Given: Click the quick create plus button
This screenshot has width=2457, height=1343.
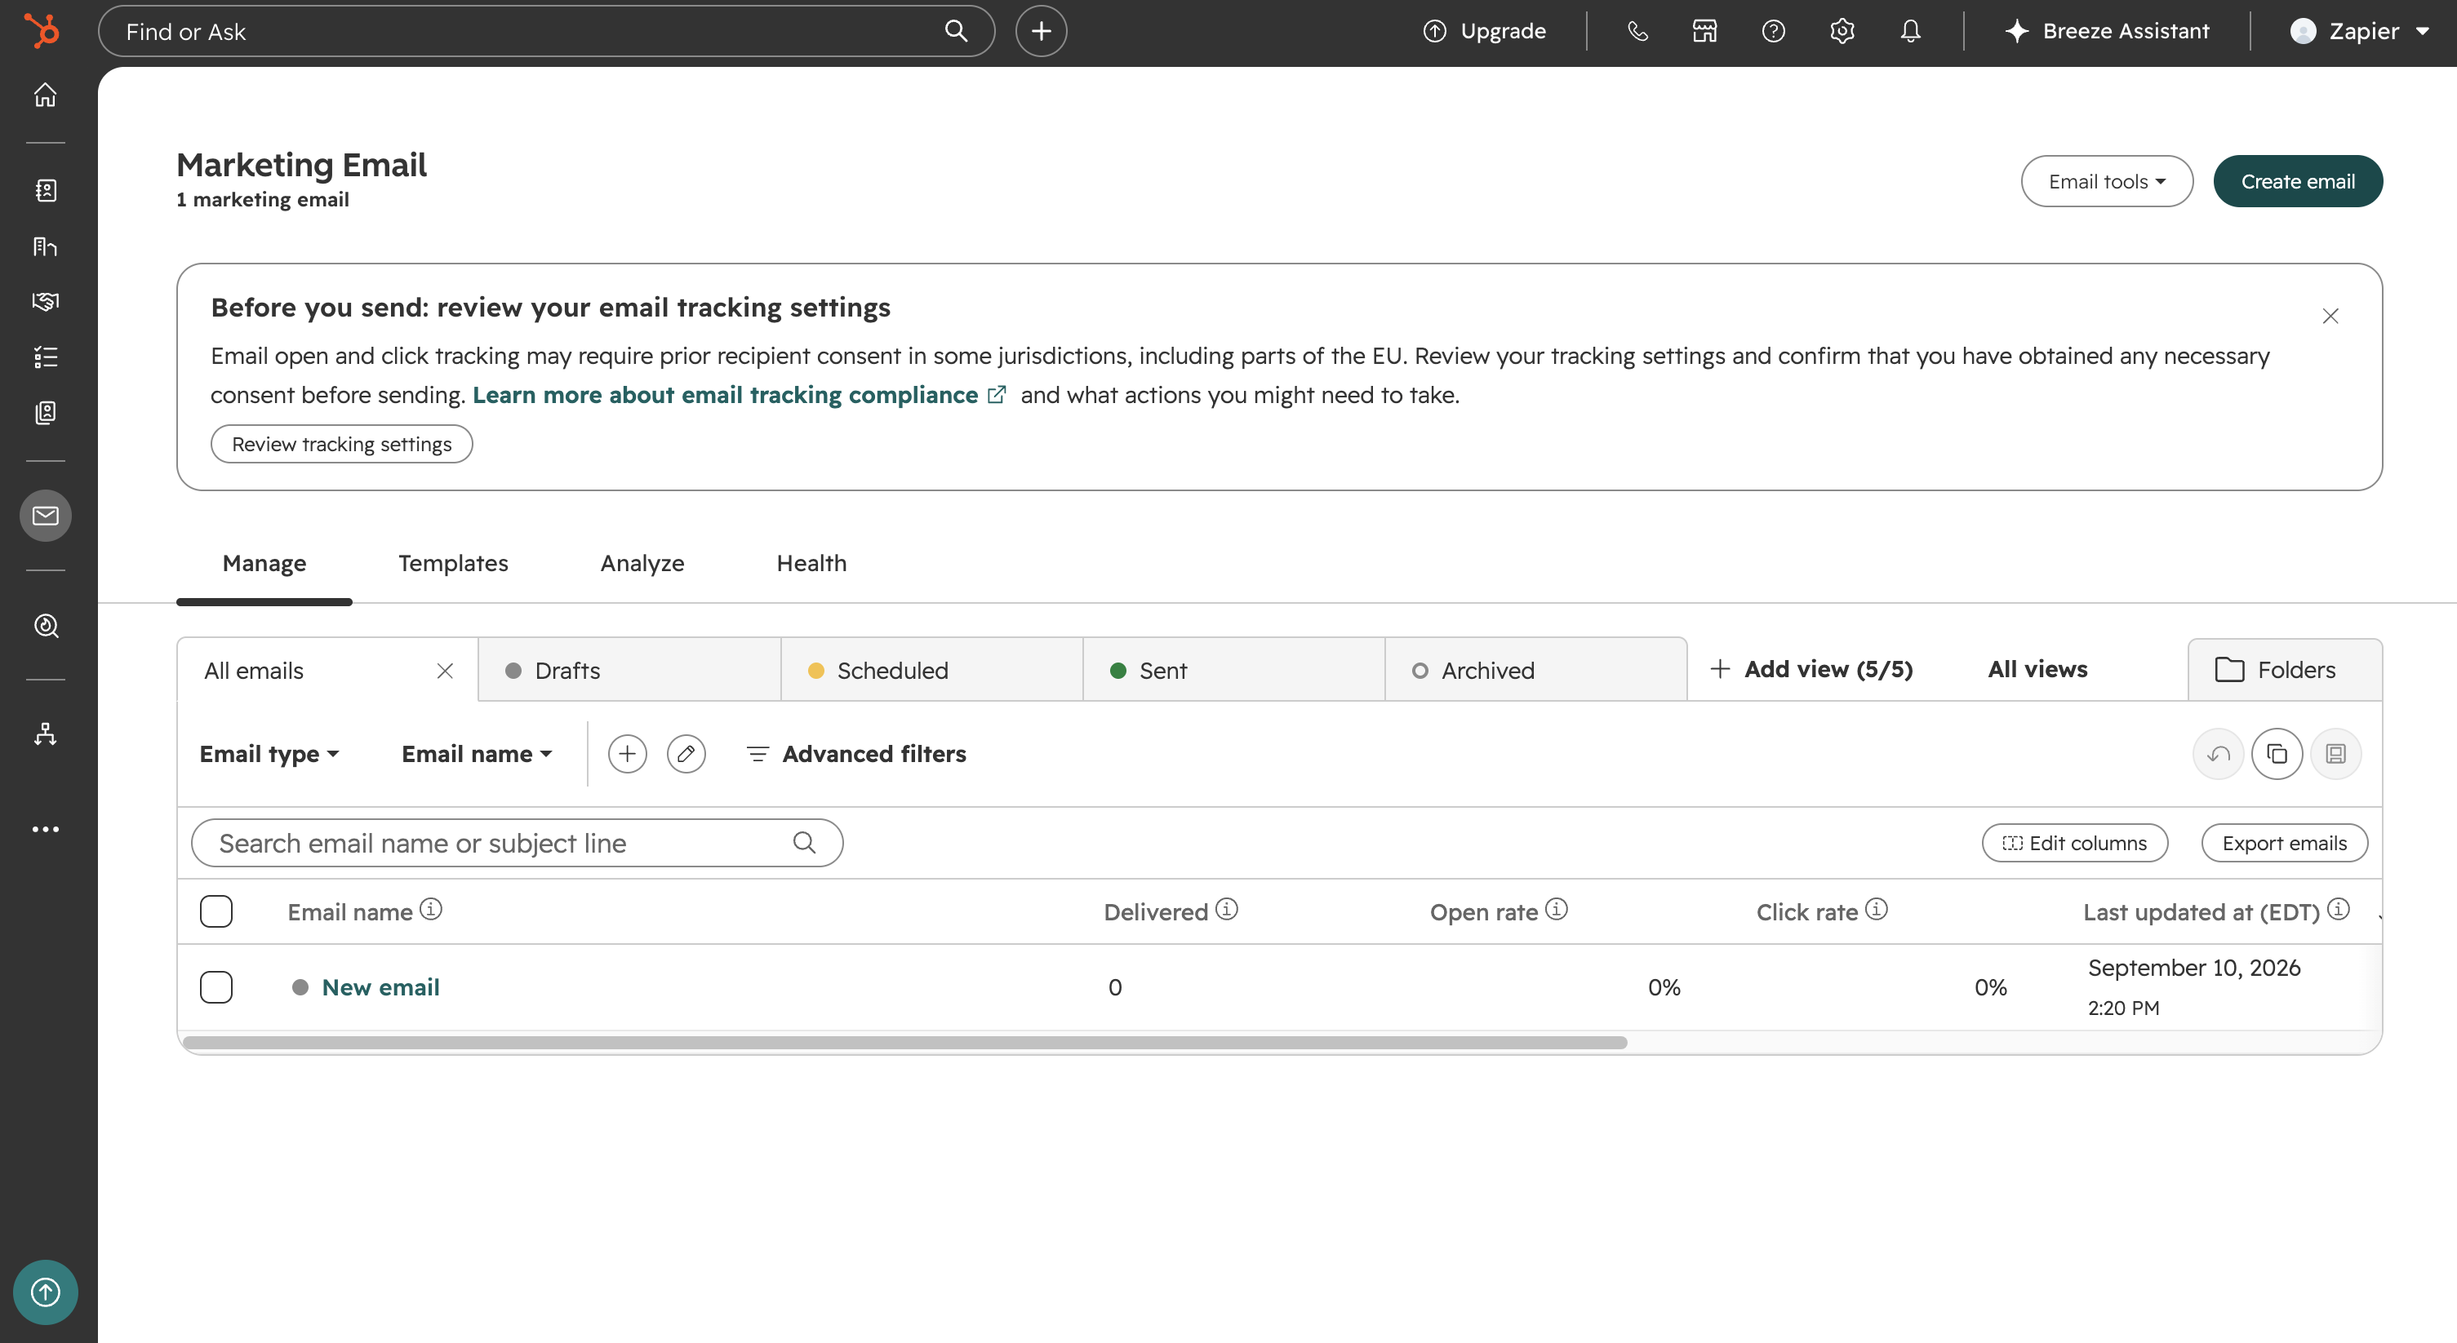Looking at the screenshot, I should 1041,32.
